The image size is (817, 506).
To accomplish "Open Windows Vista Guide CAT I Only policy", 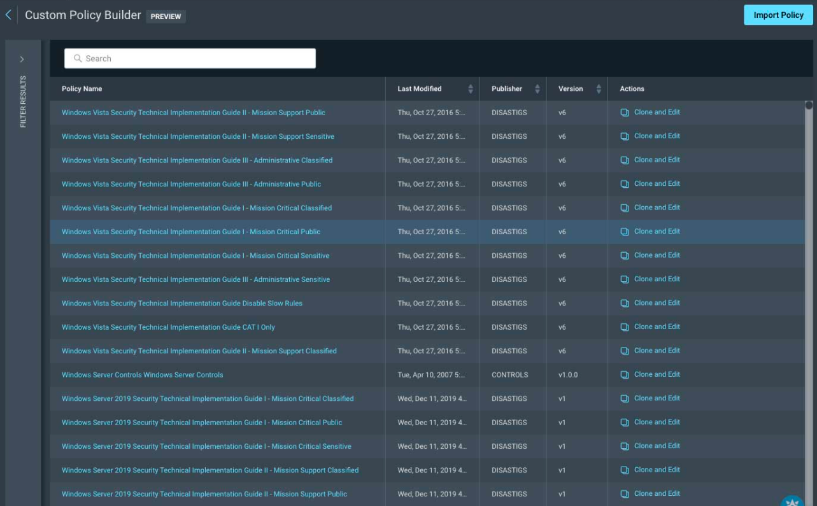I will 168,327.
